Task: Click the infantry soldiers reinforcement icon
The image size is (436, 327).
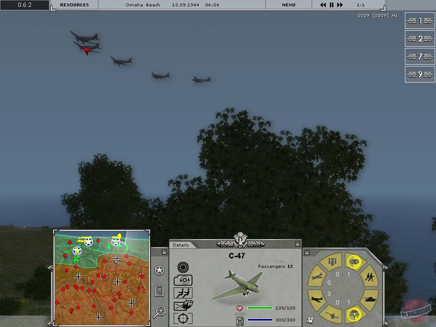Action: click(369, 278)
